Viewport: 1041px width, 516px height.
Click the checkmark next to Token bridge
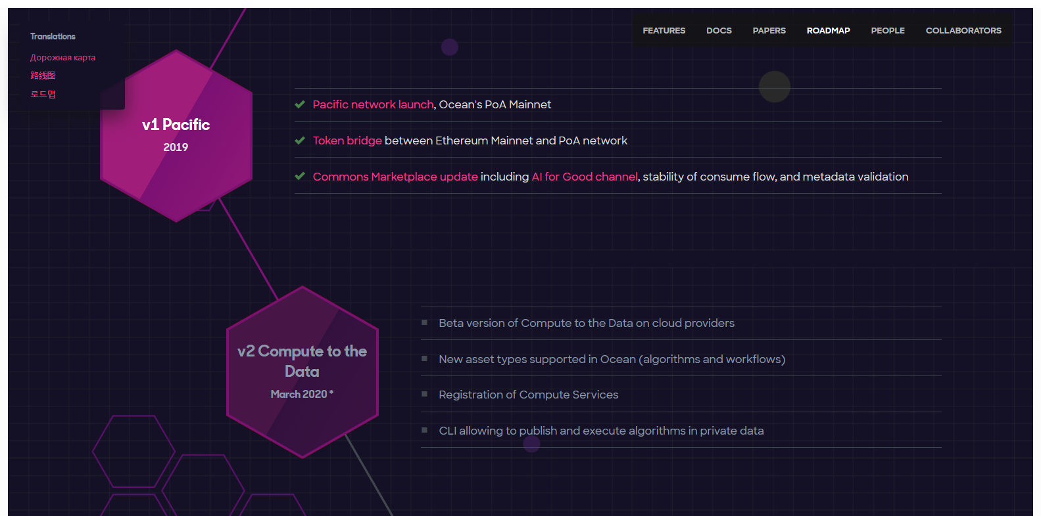(x=300, y=140)
